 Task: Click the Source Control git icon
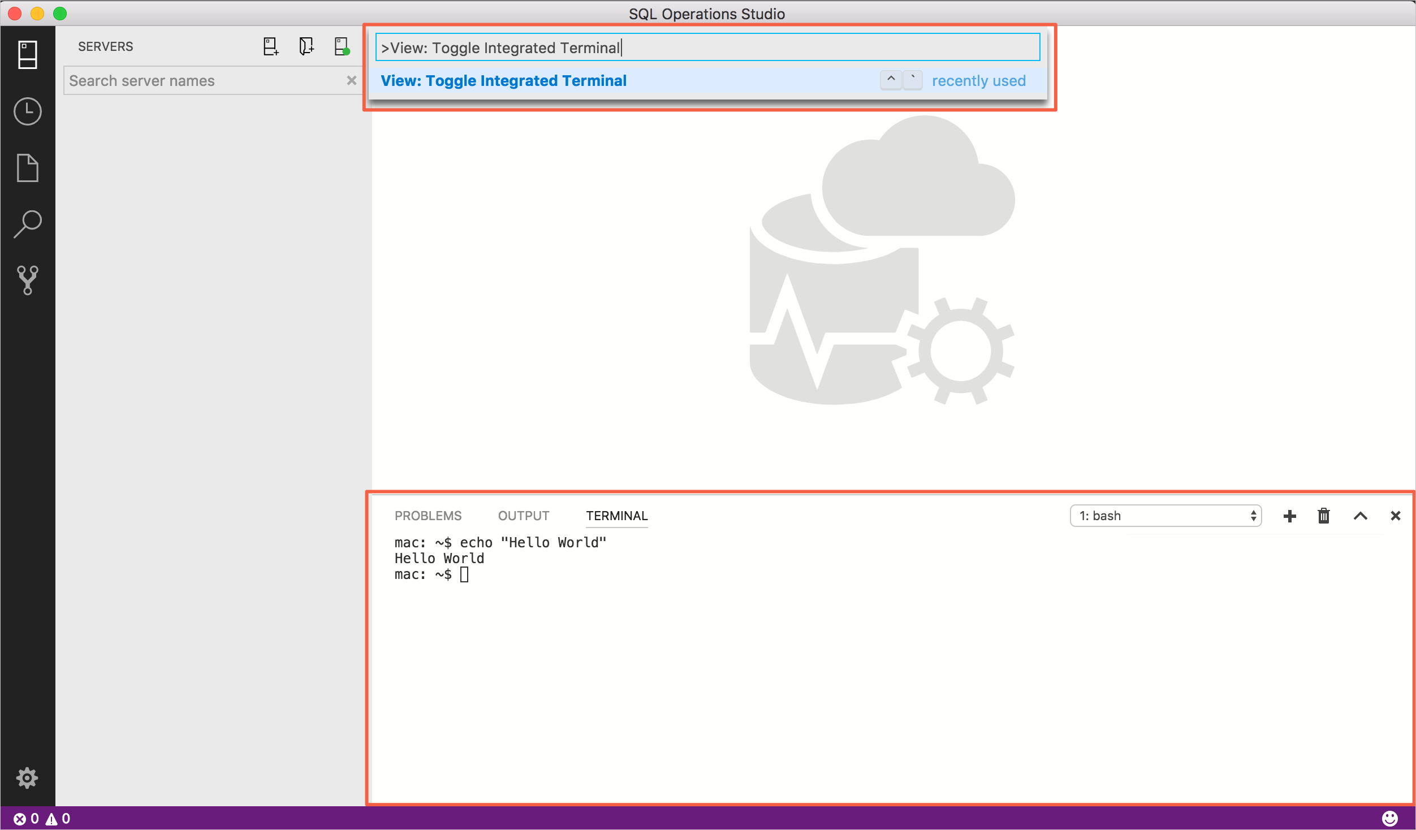(x=27, y=280)
